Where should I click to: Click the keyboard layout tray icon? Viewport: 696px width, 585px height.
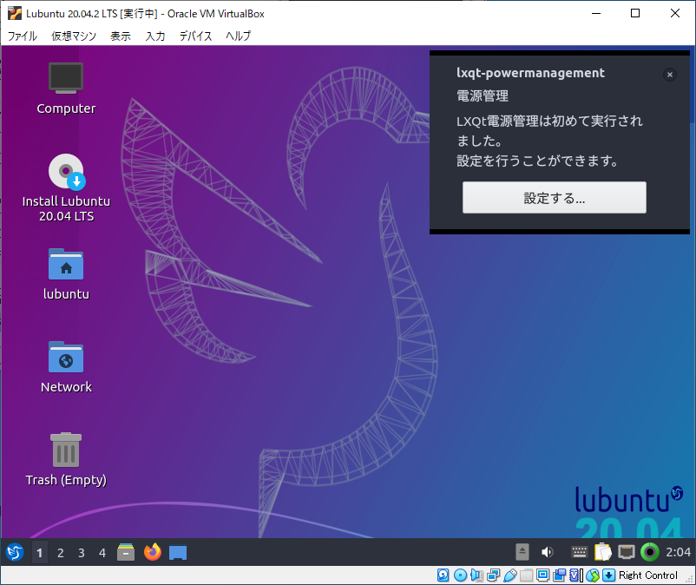(579, 552)
